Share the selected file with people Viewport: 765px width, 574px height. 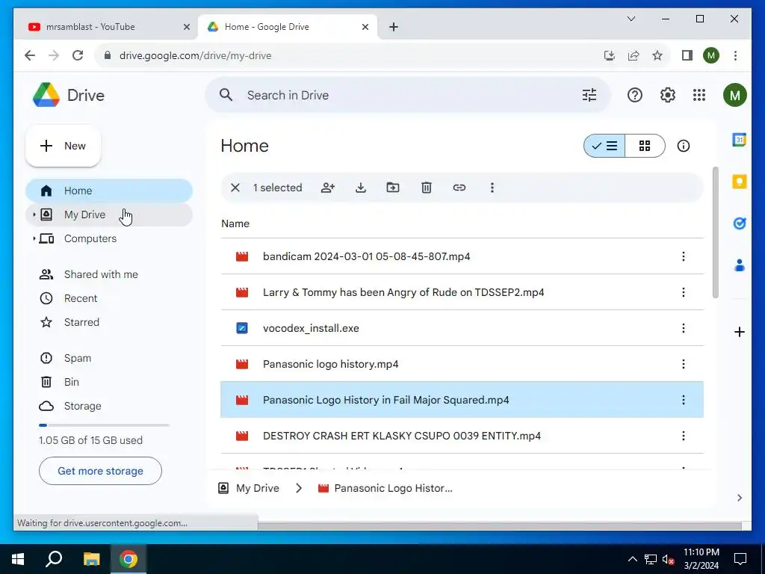328,188
